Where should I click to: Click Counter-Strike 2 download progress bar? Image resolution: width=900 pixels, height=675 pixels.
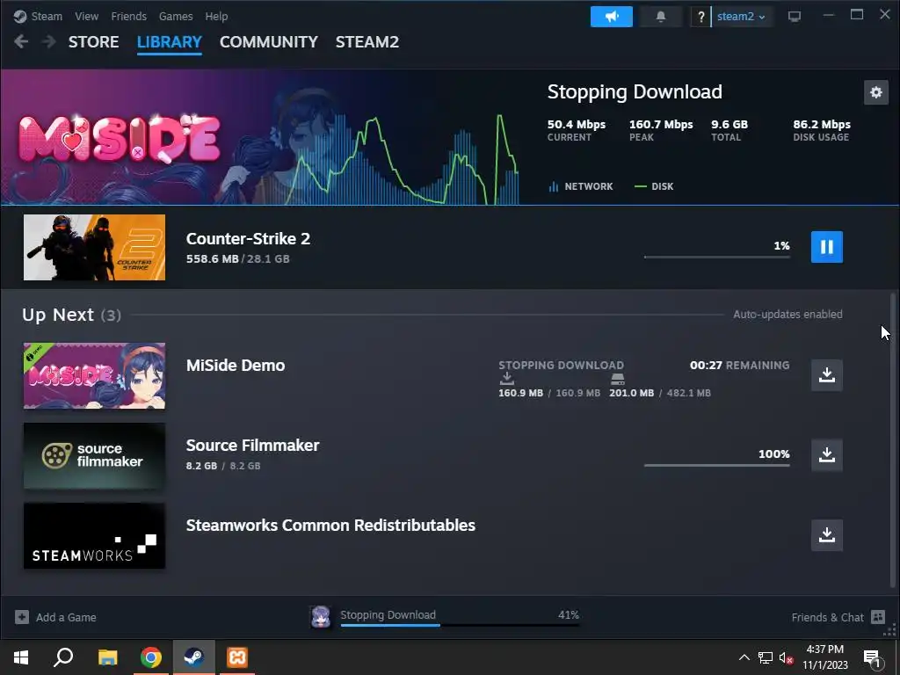coord(717,257)
